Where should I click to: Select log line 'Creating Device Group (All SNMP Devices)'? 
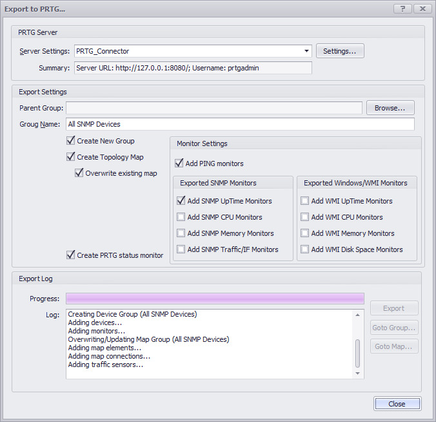pyautogui.click(x=132, y=314)
